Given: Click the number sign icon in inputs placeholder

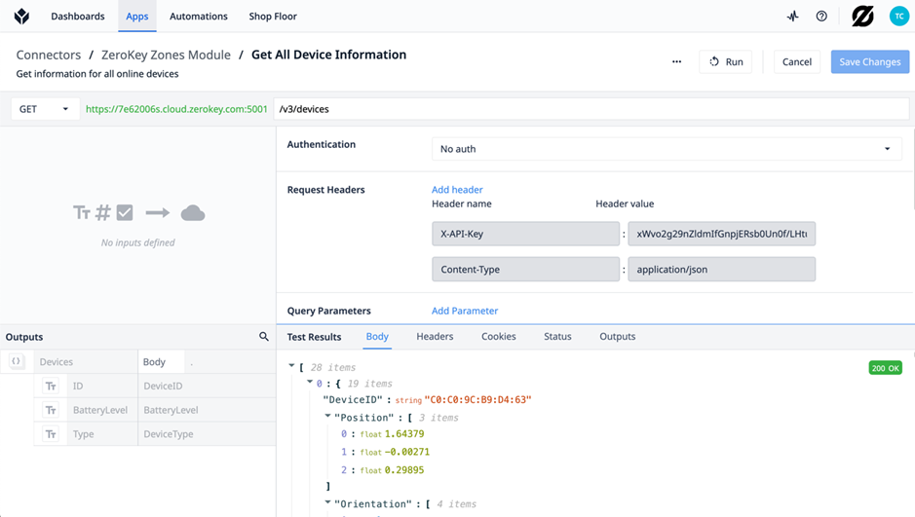Looking at the screenshot, I should point(102,213).
